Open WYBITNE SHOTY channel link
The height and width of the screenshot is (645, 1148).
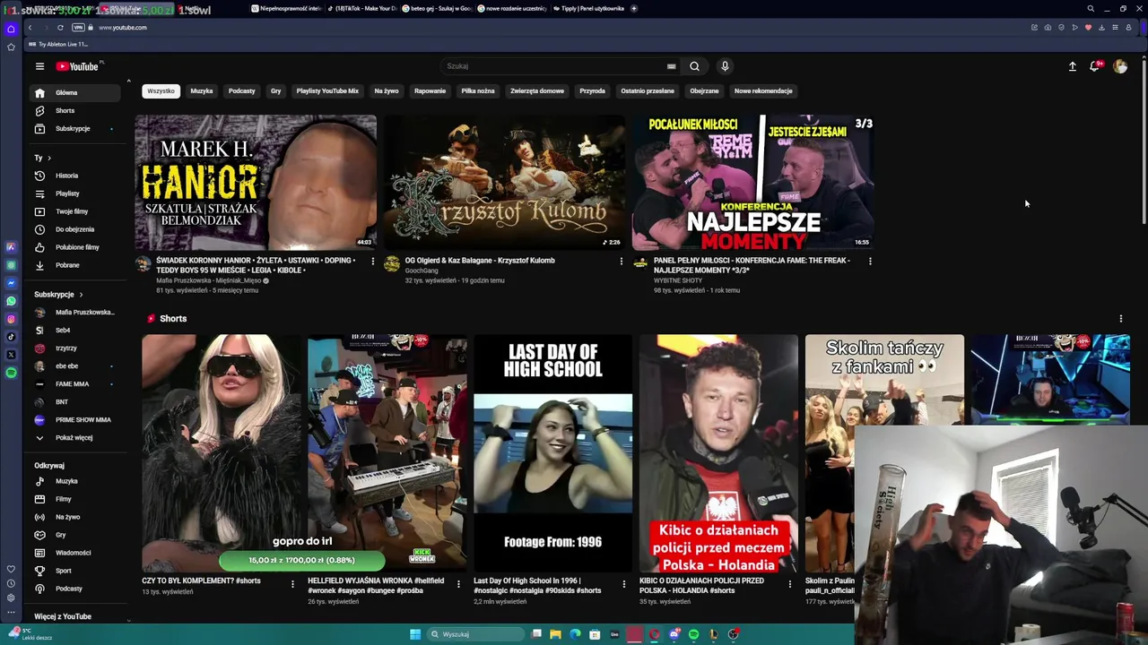[678, 280]
